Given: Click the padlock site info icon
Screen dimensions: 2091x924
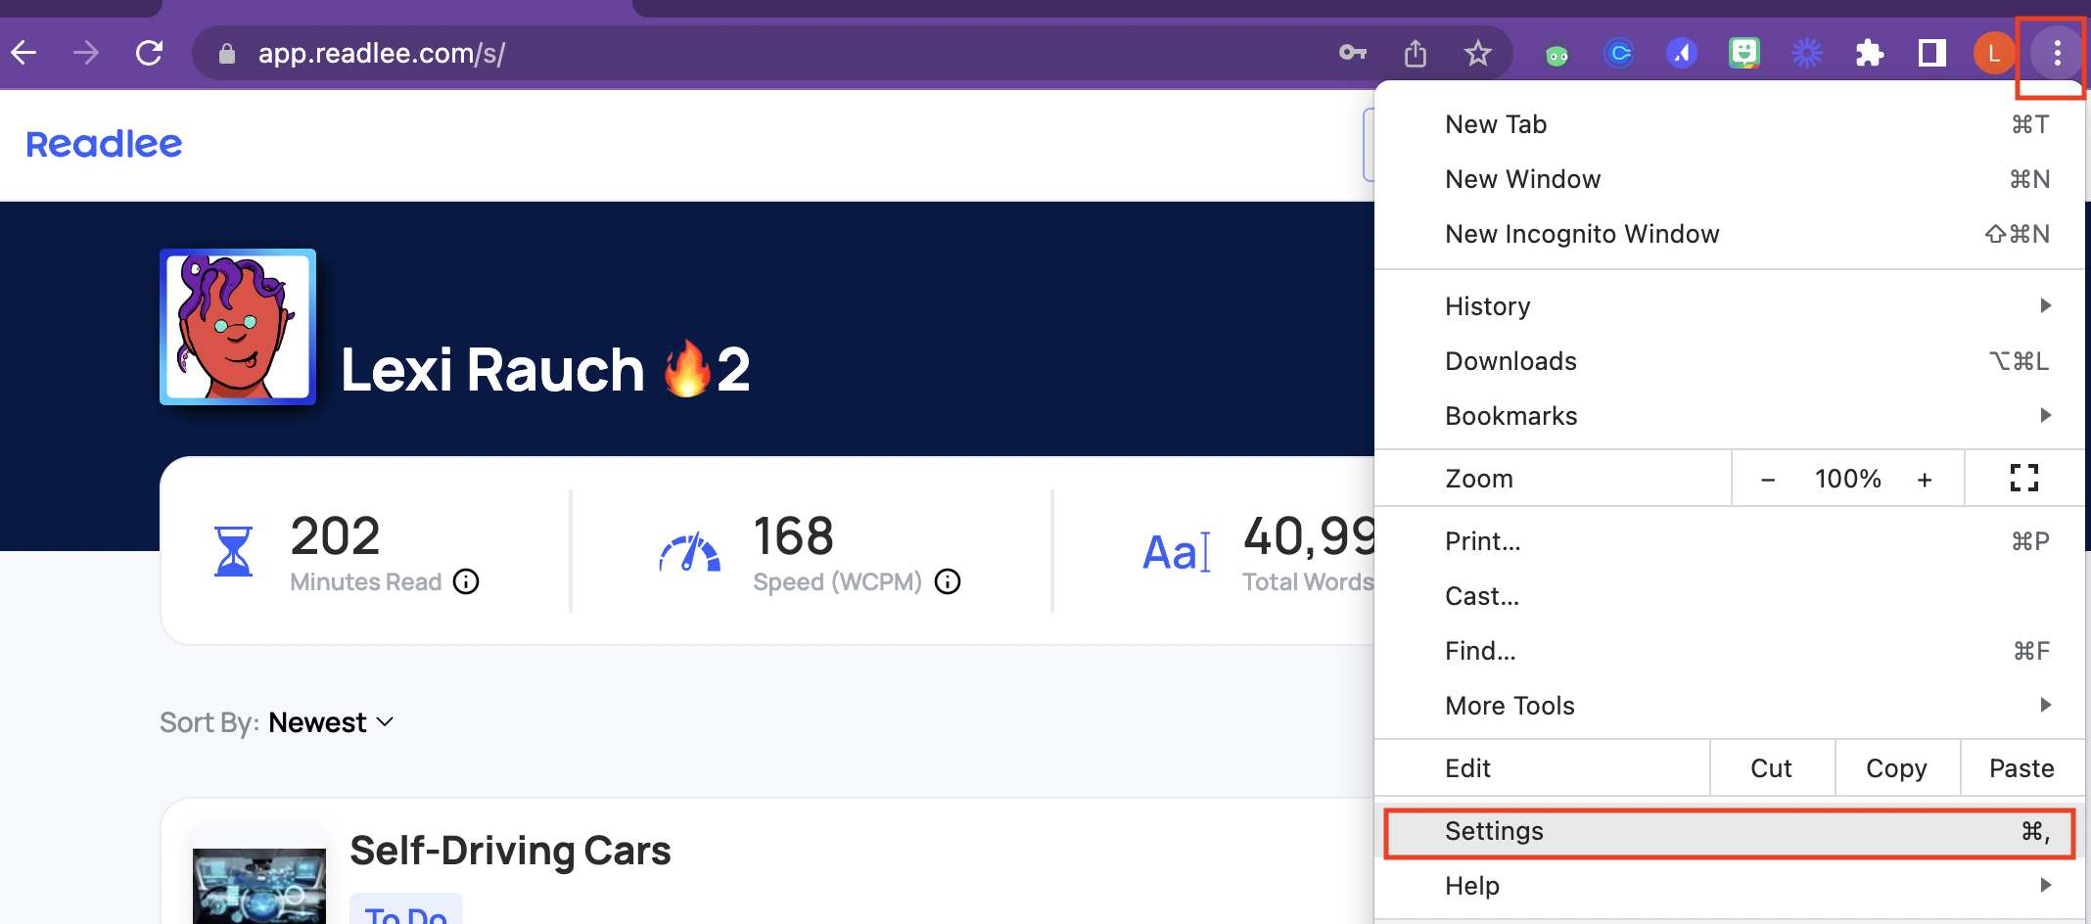Looking at the screenshot, I should tap(227, 54).
